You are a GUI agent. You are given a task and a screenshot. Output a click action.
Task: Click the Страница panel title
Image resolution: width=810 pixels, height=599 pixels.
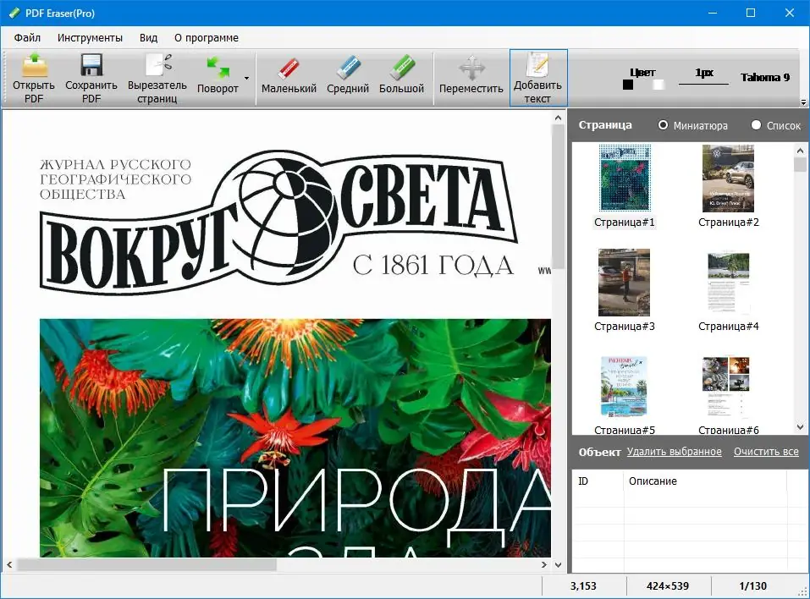point(605,125)
